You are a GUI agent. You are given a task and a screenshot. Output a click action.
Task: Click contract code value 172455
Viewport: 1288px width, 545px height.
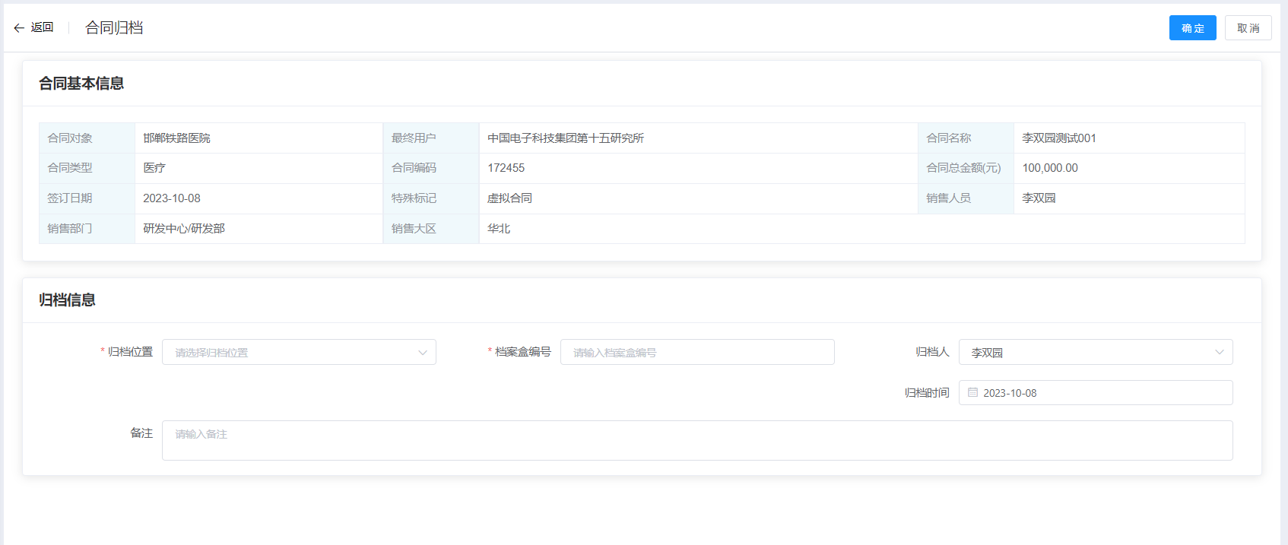[x=506, y=168]
